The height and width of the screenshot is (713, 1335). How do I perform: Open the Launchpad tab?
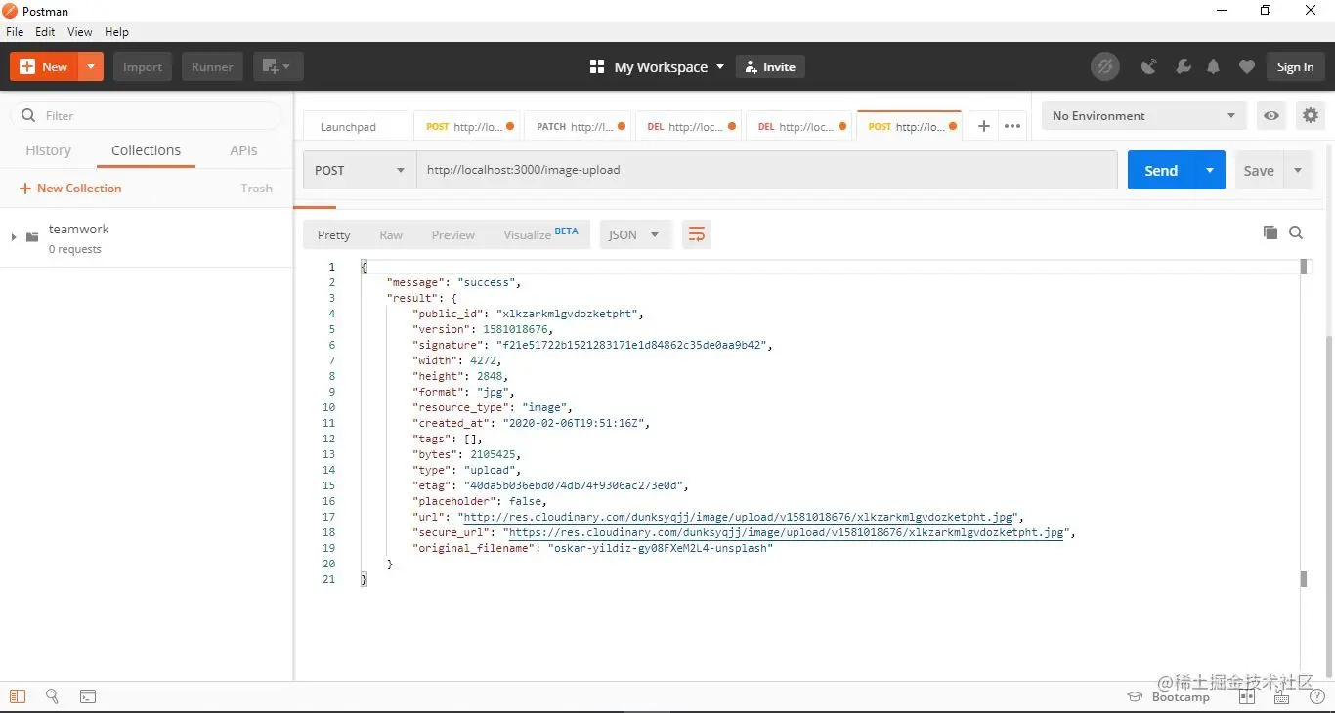tap(356, 127)
